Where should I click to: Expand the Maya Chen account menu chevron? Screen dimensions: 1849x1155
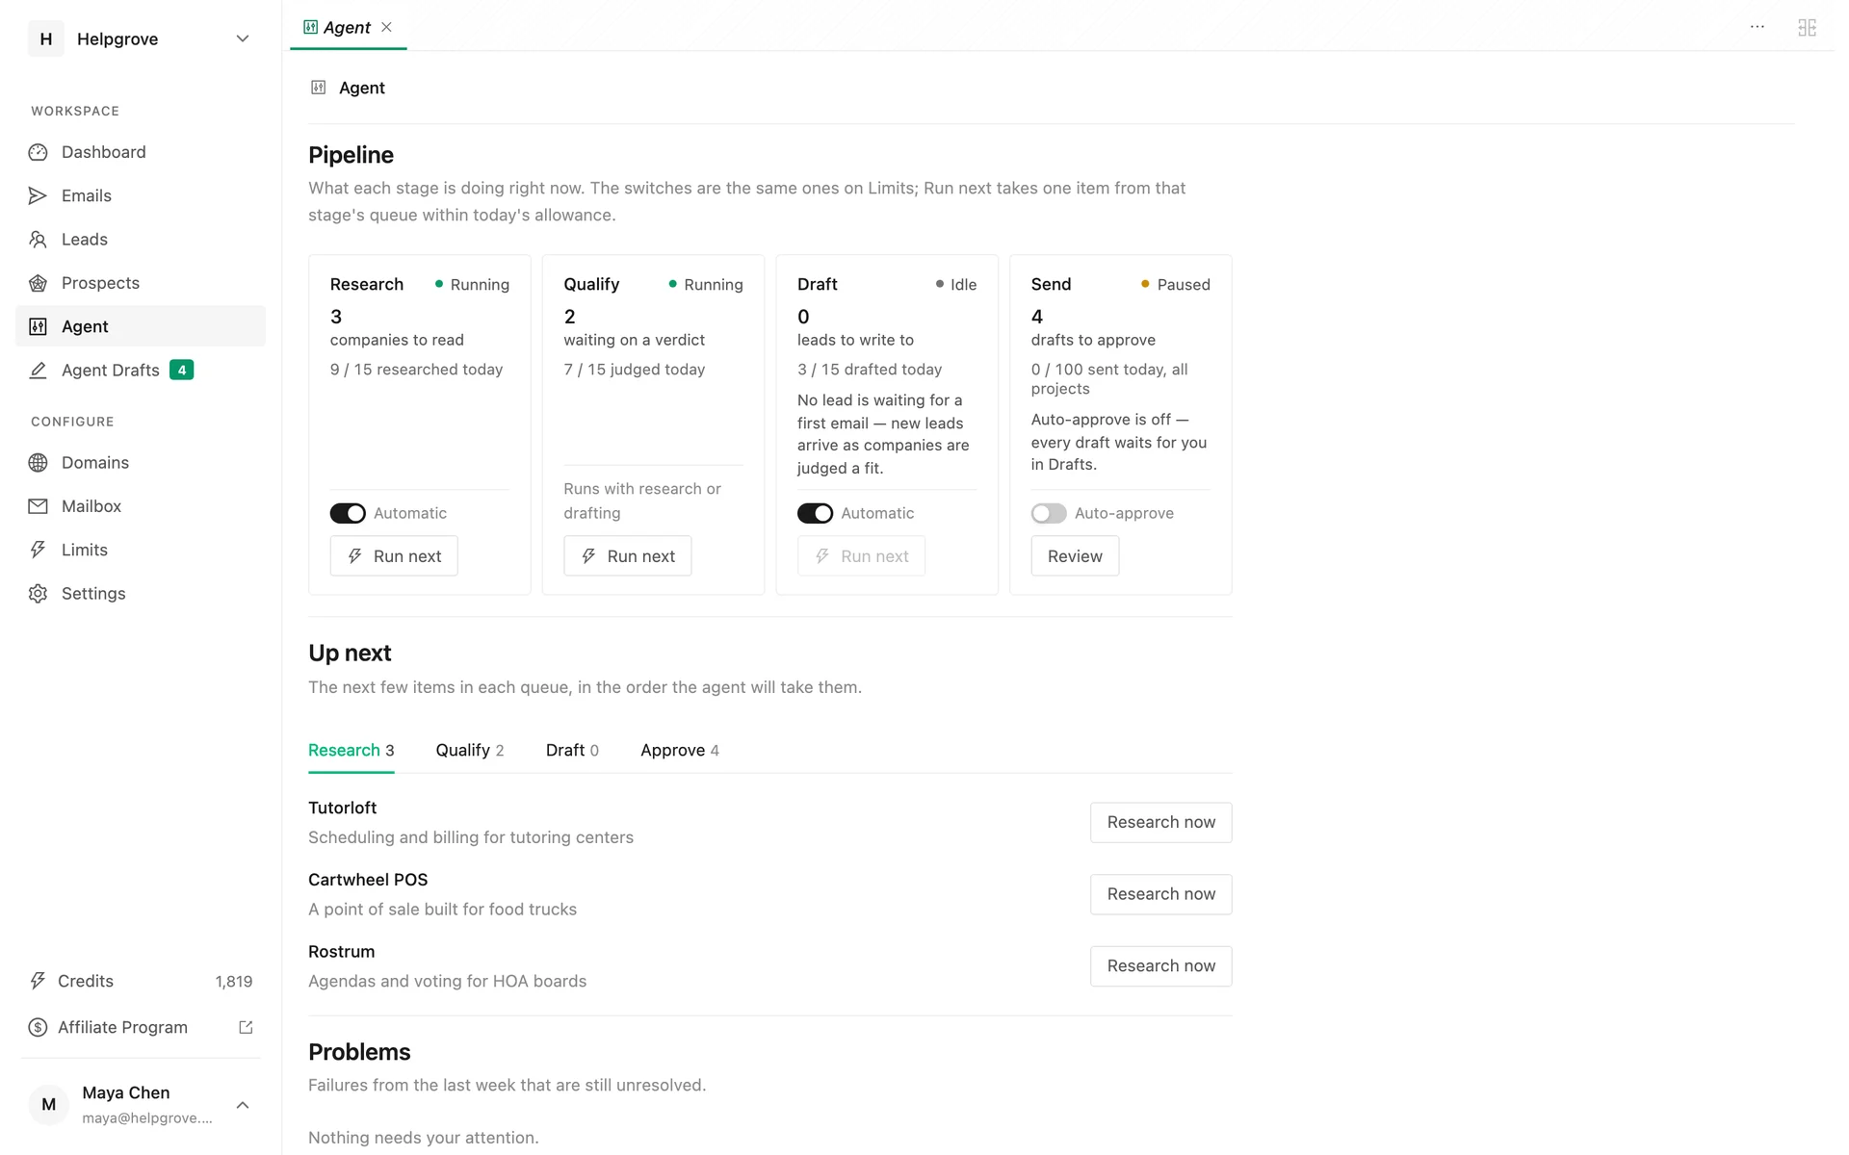pyautogui.click(x=243, y=1105)
